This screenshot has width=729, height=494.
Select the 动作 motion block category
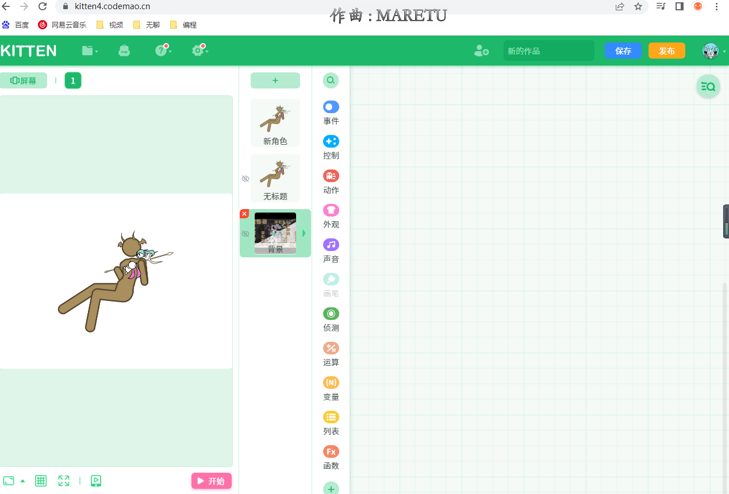click(331, 182)
